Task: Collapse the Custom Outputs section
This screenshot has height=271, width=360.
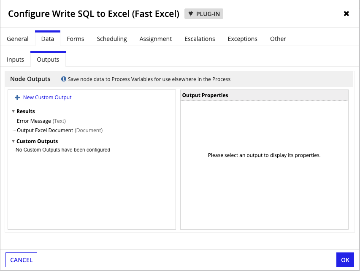Action: click(x=14, y=141)
